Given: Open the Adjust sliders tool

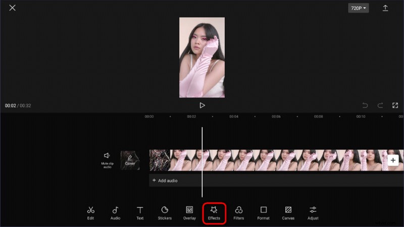Looking at the screenshot, I should (313, 213).
